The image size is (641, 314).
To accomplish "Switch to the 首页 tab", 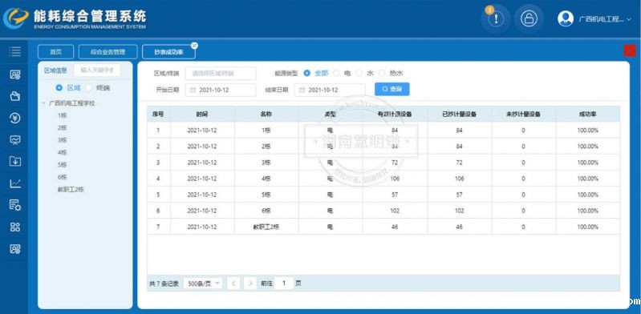I will (x=55, y=52).
